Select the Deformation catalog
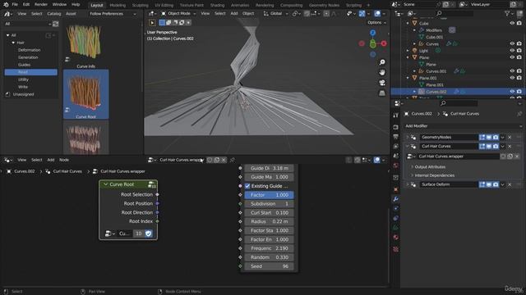 point(30,50)
